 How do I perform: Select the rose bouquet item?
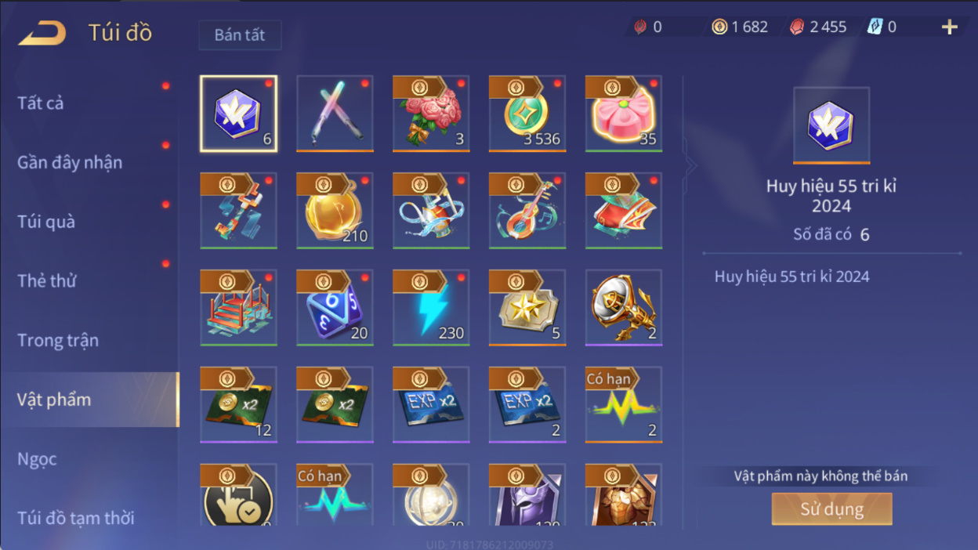point(431,114)
